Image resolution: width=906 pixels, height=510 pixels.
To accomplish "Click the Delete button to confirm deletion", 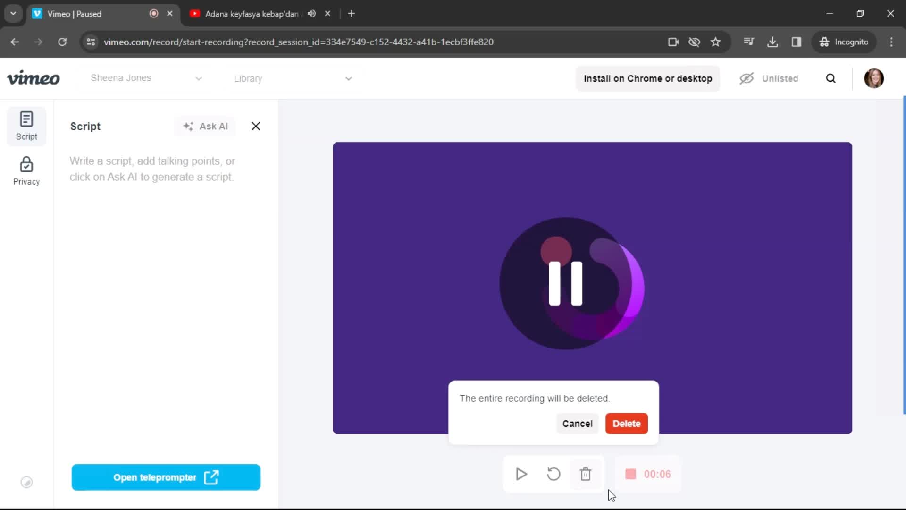I will pyautogui.click(x=626, y=424).
